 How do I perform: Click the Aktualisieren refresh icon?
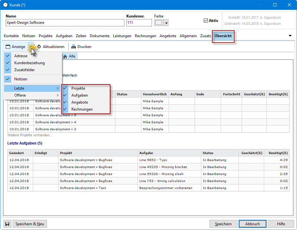[x=39, y=47]
